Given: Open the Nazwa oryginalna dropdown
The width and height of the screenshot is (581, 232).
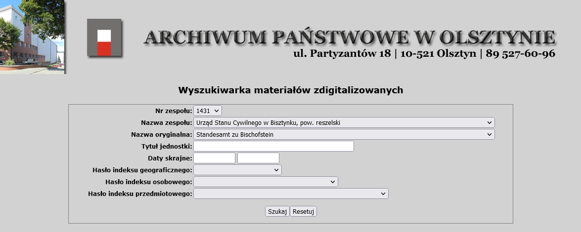Looking at the screenshot, I should [344, 134].
